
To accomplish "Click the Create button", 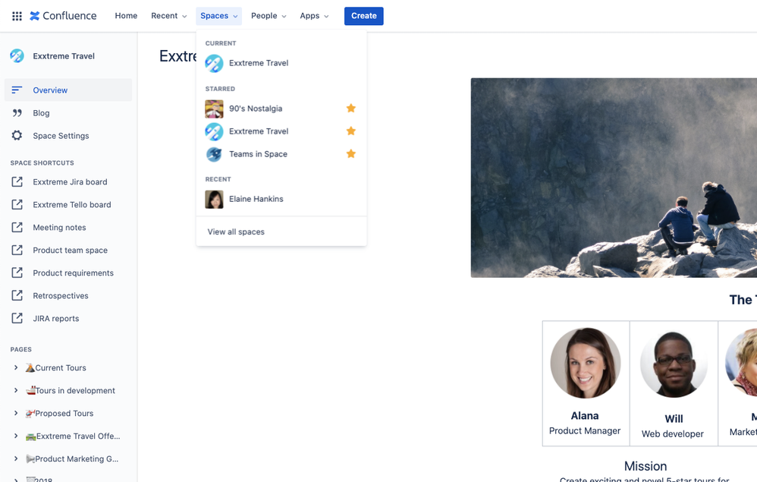I will click(363, 16).
